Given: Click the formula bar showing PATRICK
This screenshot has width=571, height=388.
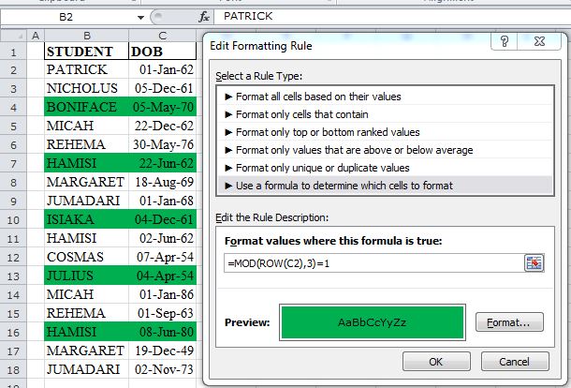Looking at the screenshot, I should click(x=391, y=17).
